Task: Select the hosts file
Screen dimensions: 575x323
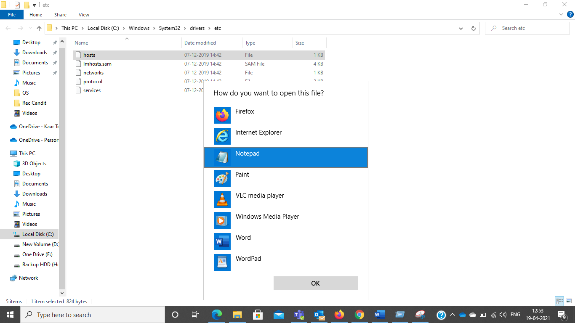Action: coord(199,55)
